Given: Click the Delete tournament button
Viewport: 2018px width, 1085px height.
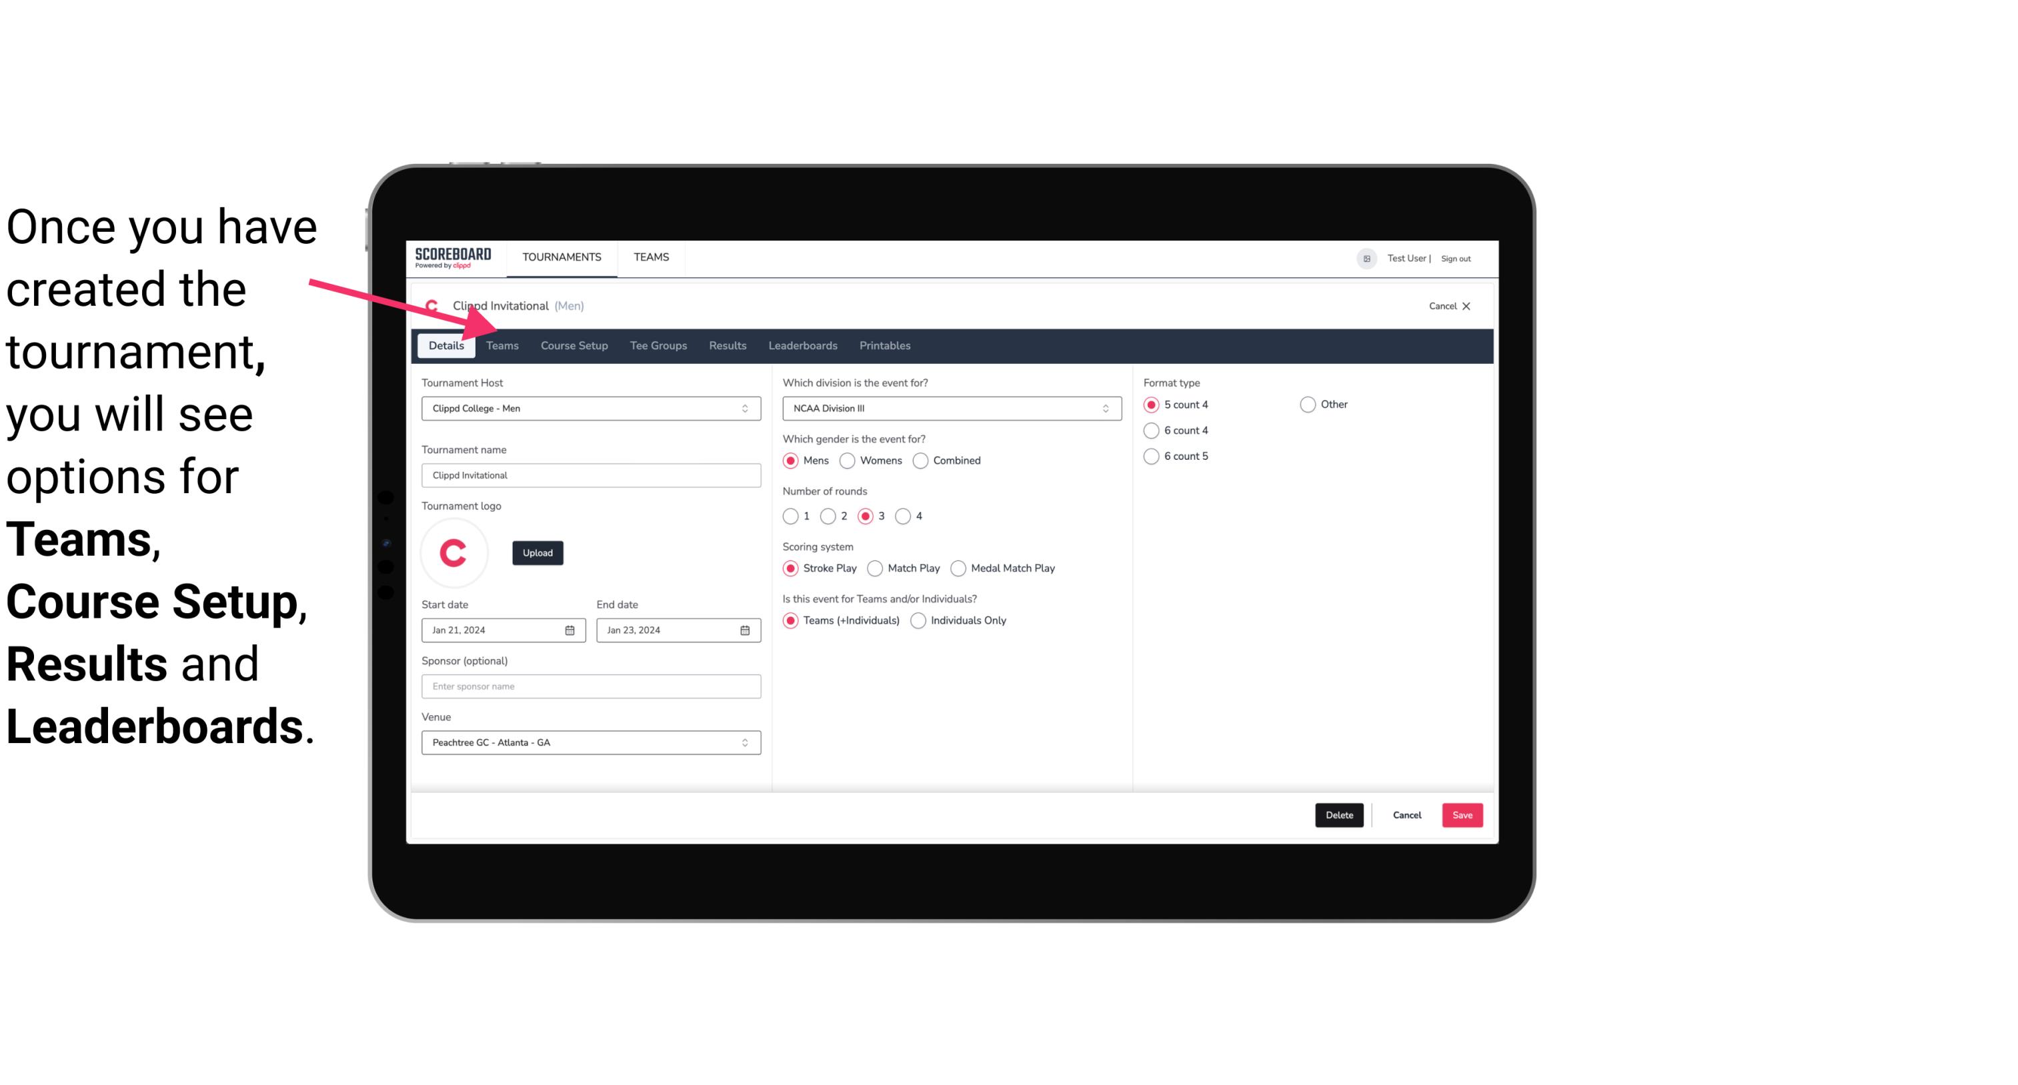Looking at the screenshot, I should [x=1339, y=815].
